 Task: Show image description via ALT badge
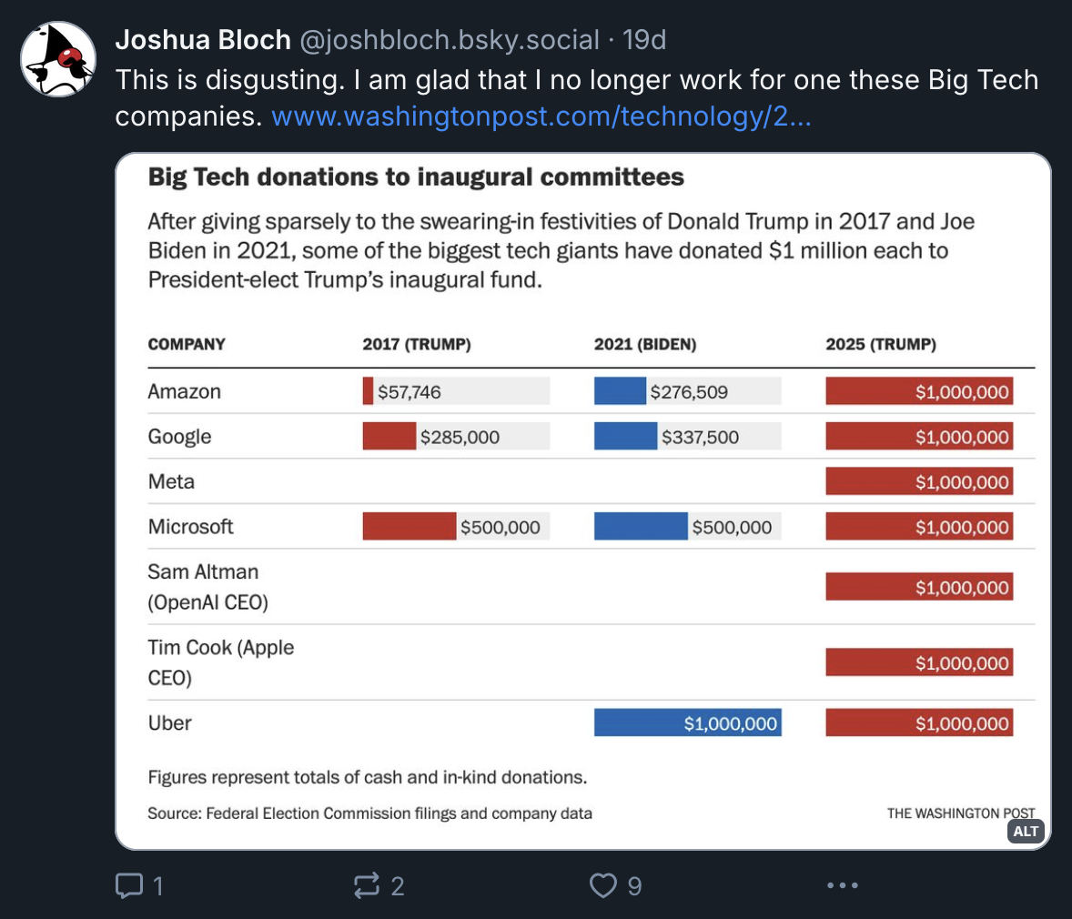pos(1026,832)
